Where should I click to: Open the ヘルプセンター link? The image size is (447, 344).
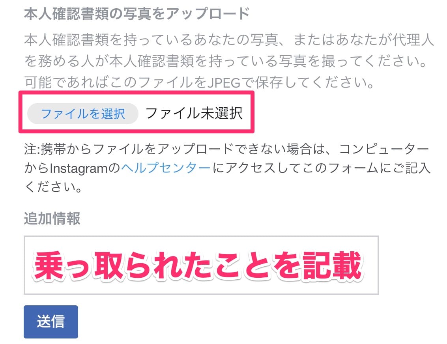click(166, 168)
